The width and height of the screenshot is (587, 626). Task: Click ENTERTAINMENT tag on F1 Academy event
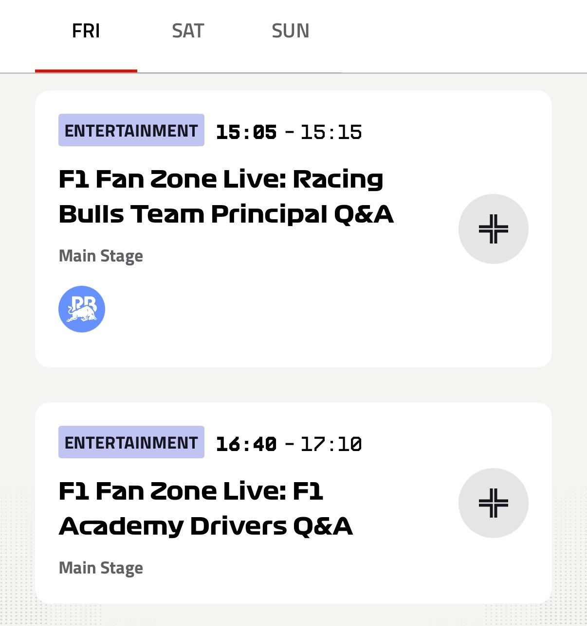point(131,442)
